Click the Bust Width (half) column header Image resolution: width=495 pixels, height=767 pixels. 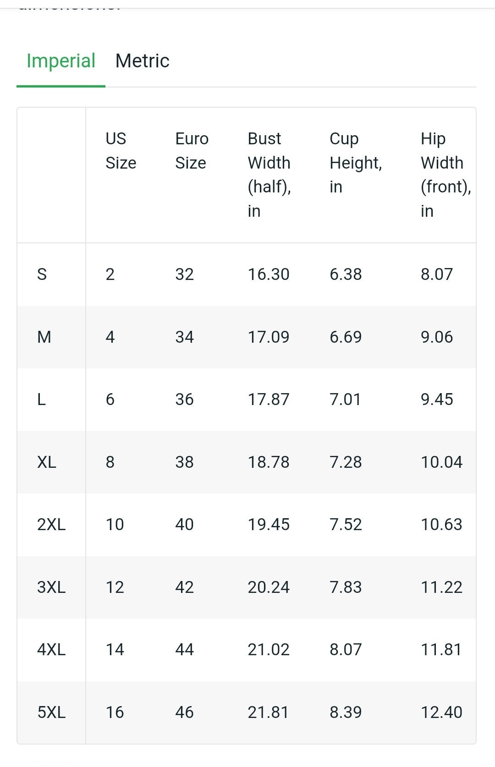pos(269,175)
